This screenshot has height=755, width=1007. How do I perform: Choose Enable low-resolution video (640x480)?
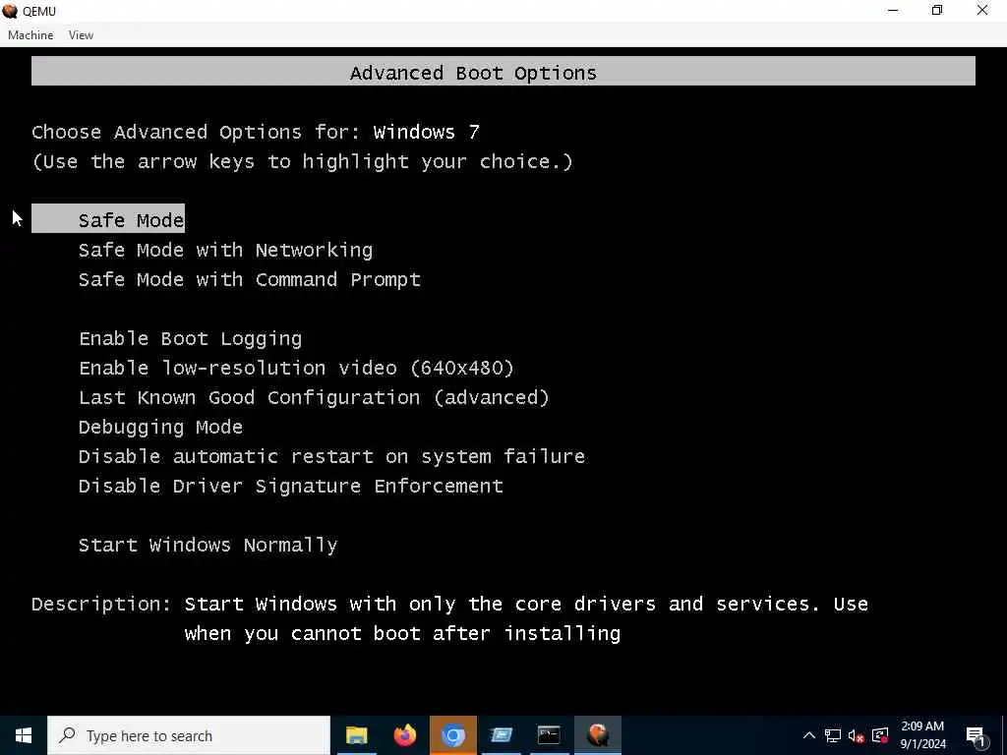[296, 368]
